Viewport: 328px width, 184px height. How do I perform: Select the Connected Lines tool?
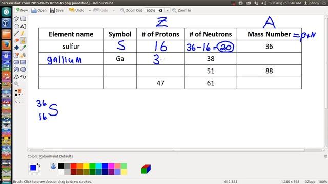pos(16,77)
